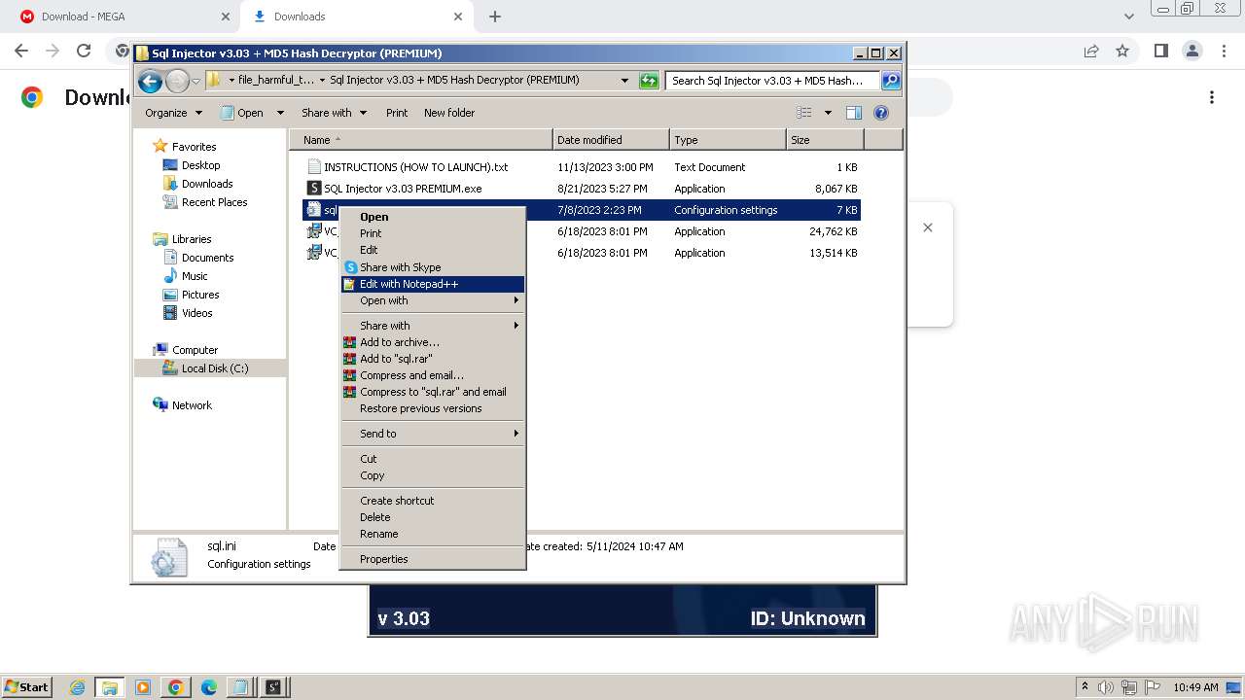Click the Change your view icon
The height and width of the screenshot is (700, 1245).
tap(804, 113)
